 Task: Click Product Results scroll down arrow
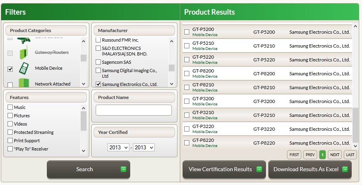[355, 146]
